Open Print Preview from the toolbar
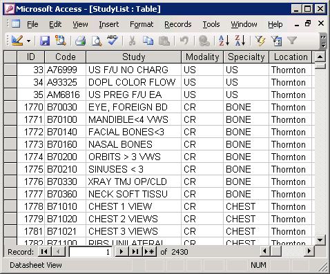The width and height of the screenshot is (330, 274). pos(97,41)
